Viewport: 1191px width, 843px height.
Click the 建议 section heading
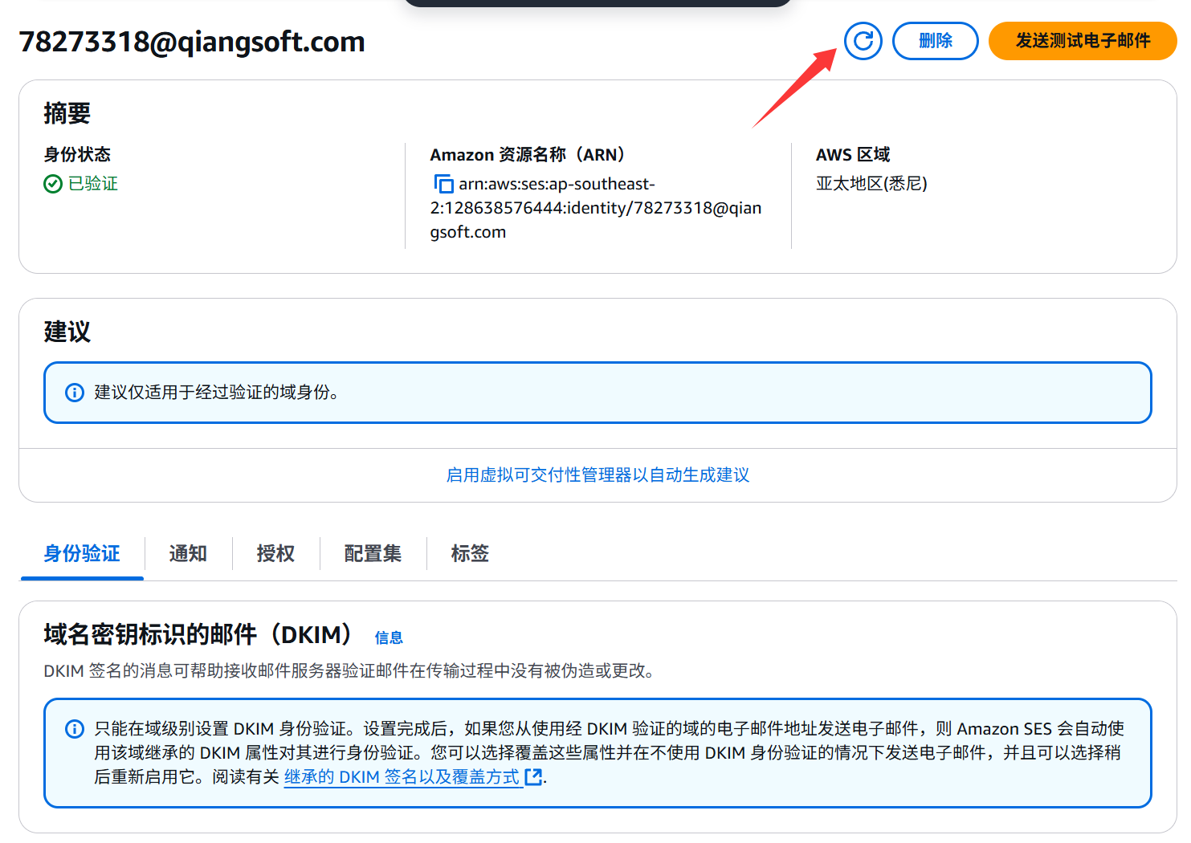click(67, 332)
